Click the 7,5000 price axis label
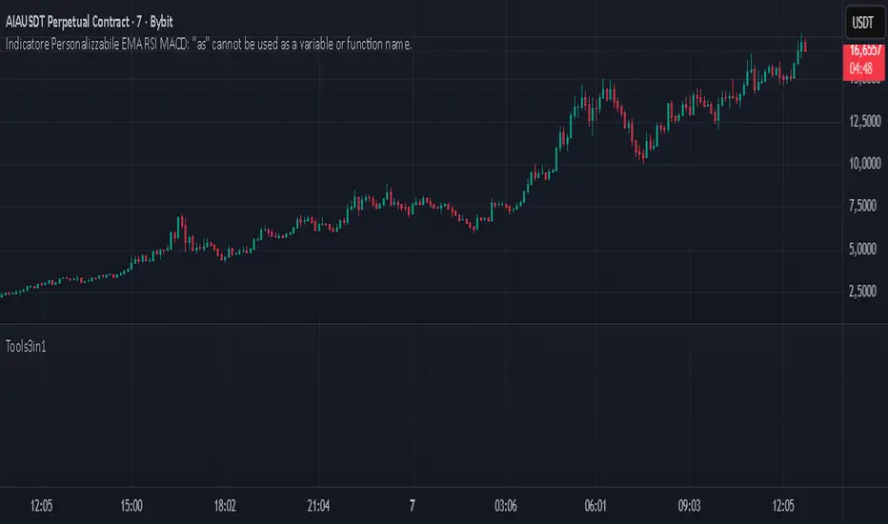 tap(861, 207)
